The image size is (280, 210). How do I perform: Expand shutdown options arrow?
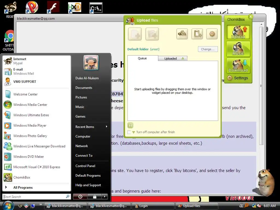coord(105,197)
